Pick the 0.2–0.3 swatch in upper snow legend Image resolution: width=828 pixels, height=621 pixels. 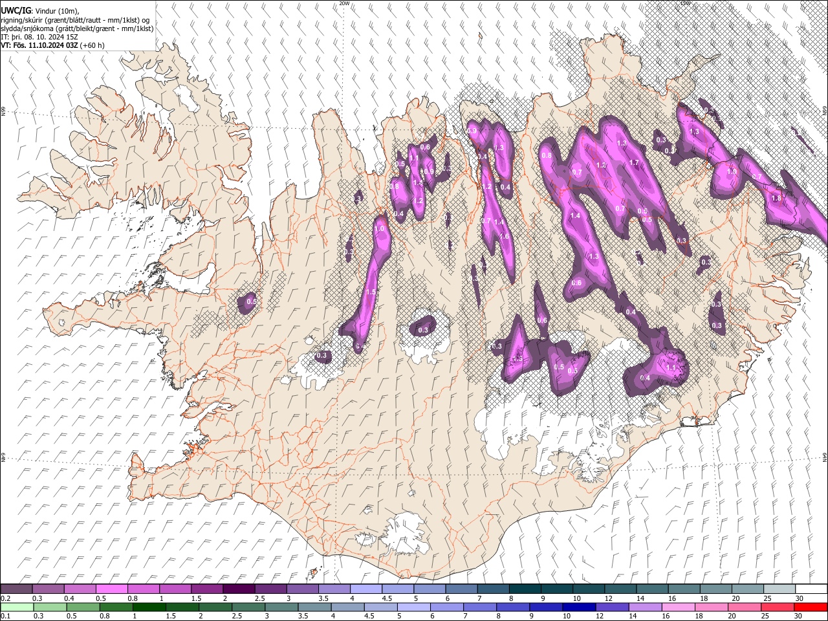click(x=17, y=589)
